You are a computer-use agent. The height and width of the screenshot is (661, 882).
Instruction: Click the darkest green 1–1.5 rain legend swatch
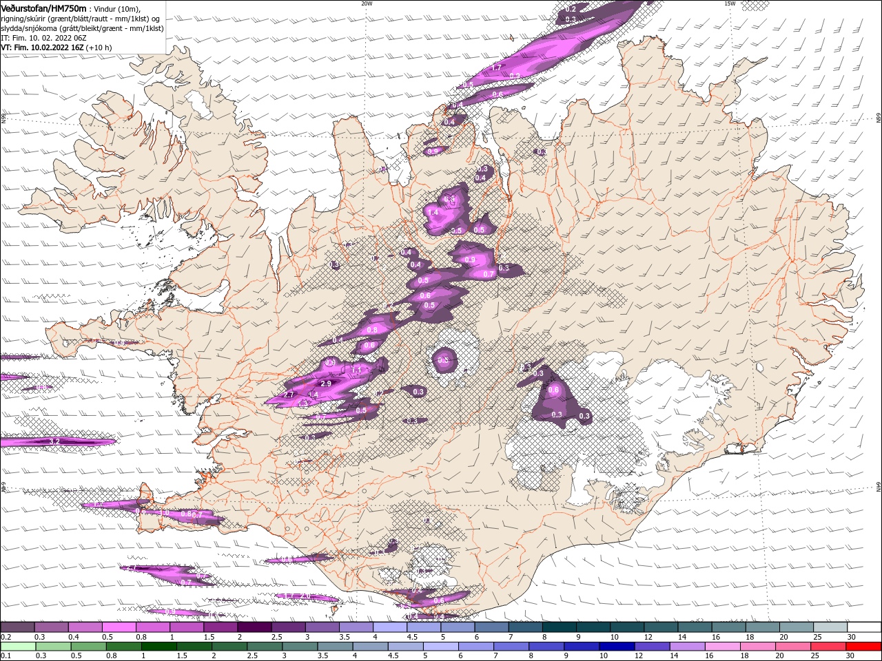[158, 647]
